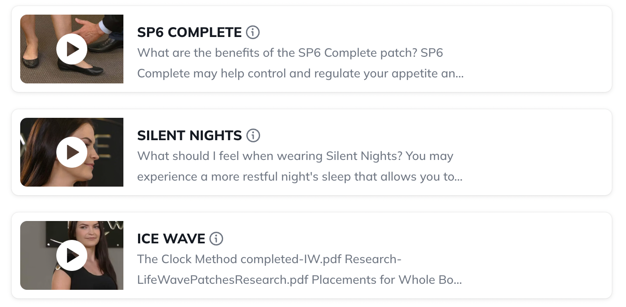Open info icon beside SP6 COMPLETE

[x=253, y=32]
